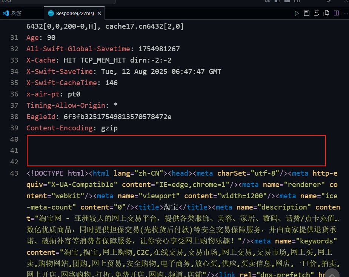Click the value pt0

74,94
